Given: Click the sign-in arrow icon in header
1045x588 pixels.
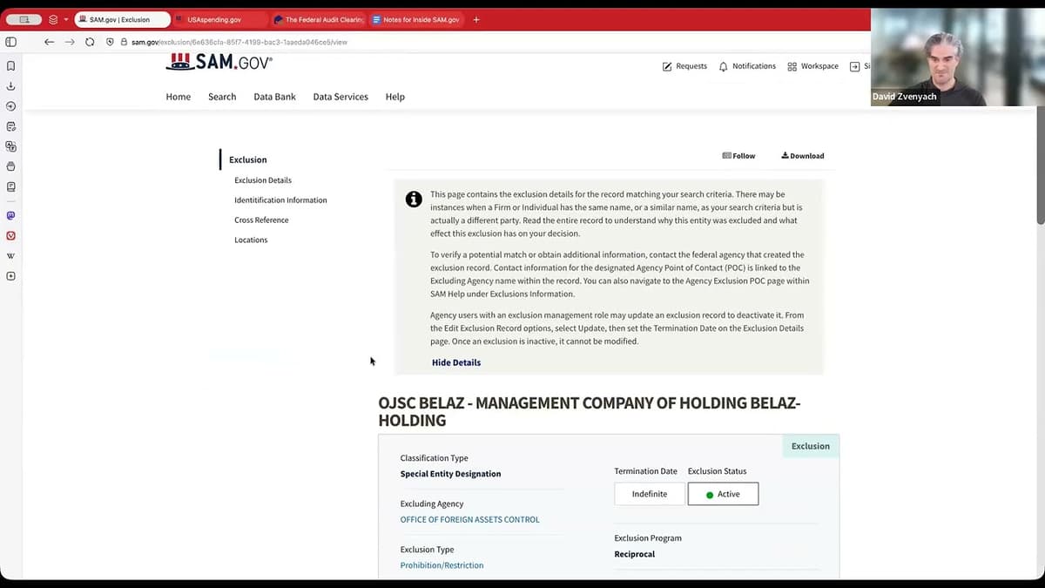Looking at the screenshot, I should 855,66.
